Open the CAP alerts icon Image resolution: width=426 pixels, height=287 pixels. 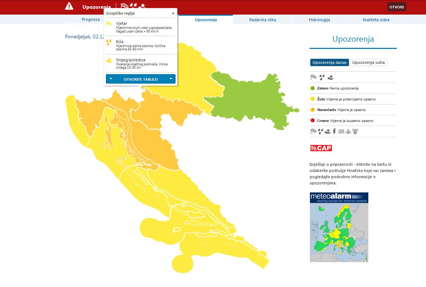321,148
